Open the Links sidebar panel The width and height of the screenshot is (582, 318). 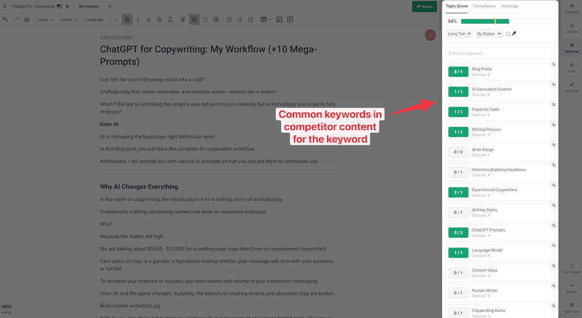[572, 68]
